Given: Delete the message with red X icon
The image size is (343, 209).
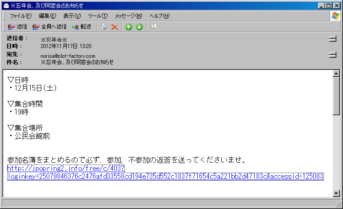Looking at the screenshot, I should [114, 27].
